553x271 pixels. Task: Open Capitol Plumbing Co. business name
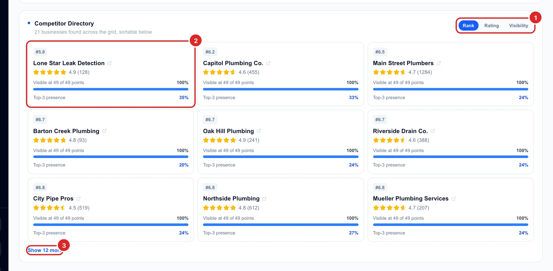click(x=233, y=63)
